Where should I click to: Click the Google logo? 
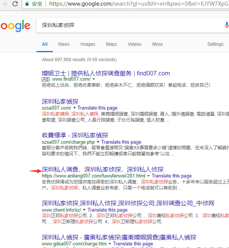[15, 26]
